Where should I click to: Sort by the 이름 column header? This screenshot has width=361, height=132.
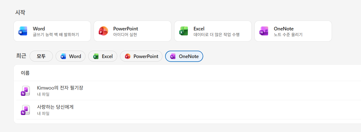(x=25, y=73)
